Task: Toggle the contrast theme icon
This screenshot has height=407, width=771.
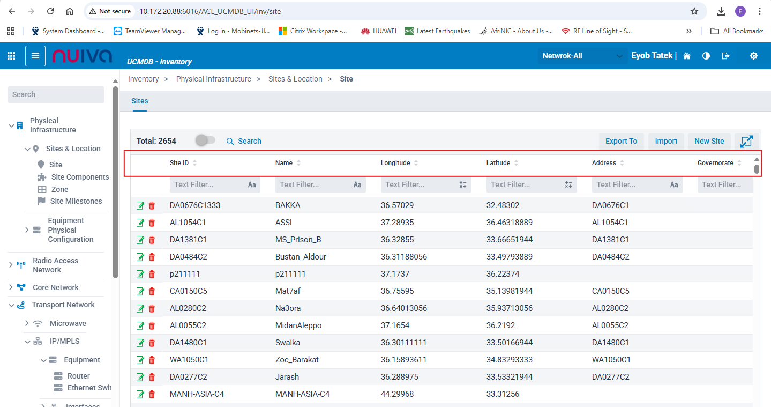Action: pos(706,56)
